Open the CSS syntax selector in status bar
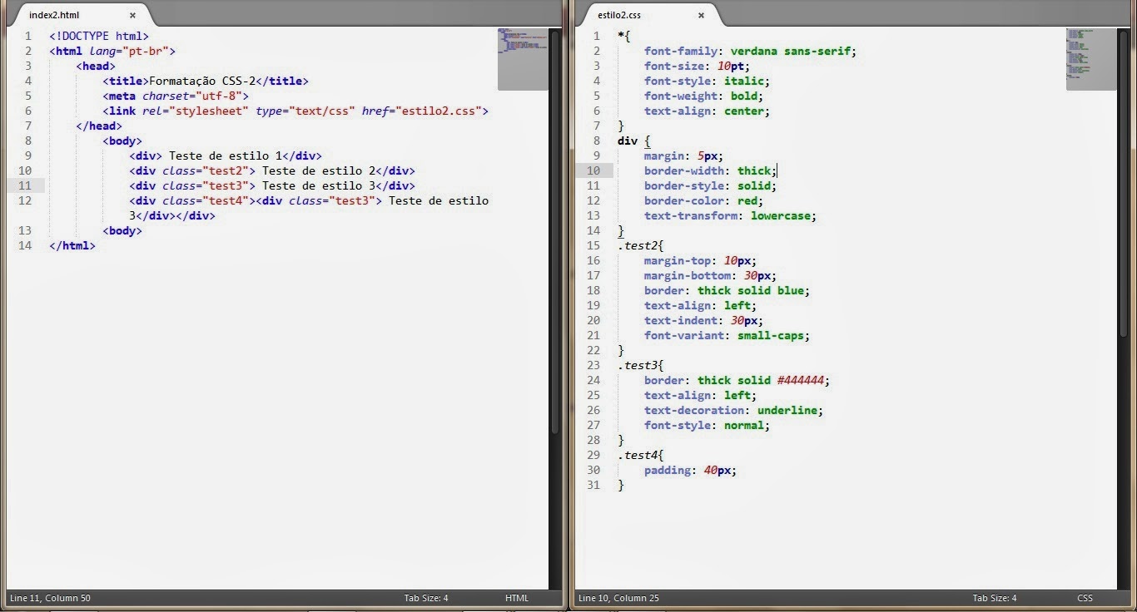The image size is (1137, 612). click(x=1085, y=597)
